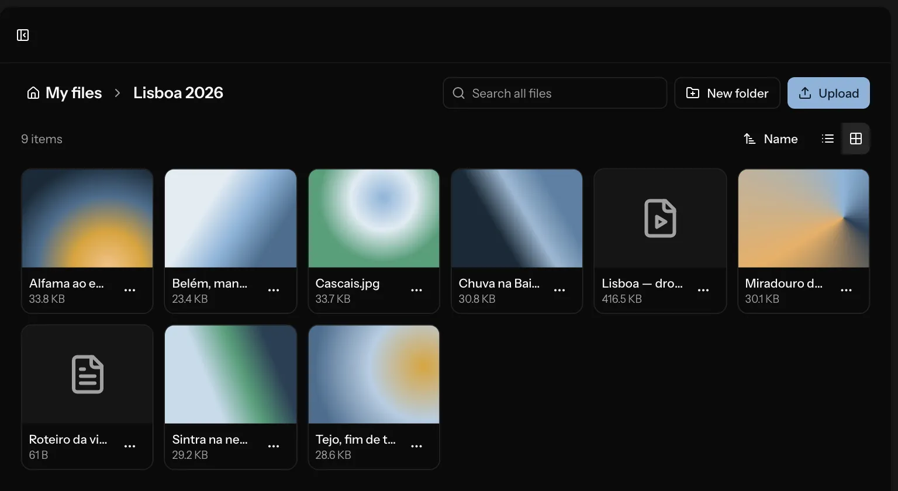Open the Tejo, fim de t... image thumbnail
This screenshot has height=491, width=898.
point(374,375)
